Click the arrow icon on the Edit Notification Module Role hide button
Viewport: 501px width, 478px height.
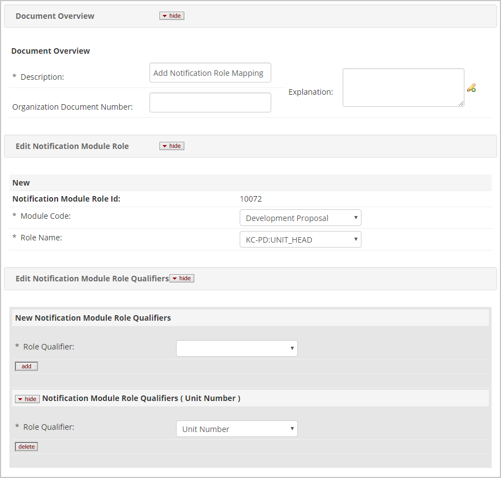164,146
